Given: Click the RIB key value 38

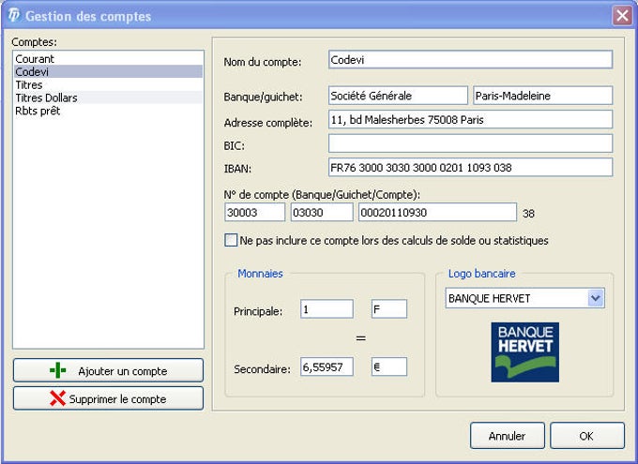Looking at the screenshot, I should coord(528,214).
